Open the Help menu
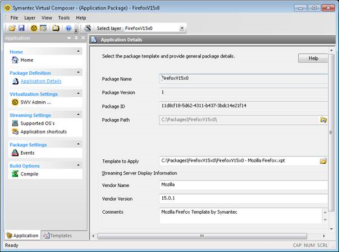 point(81,18)
